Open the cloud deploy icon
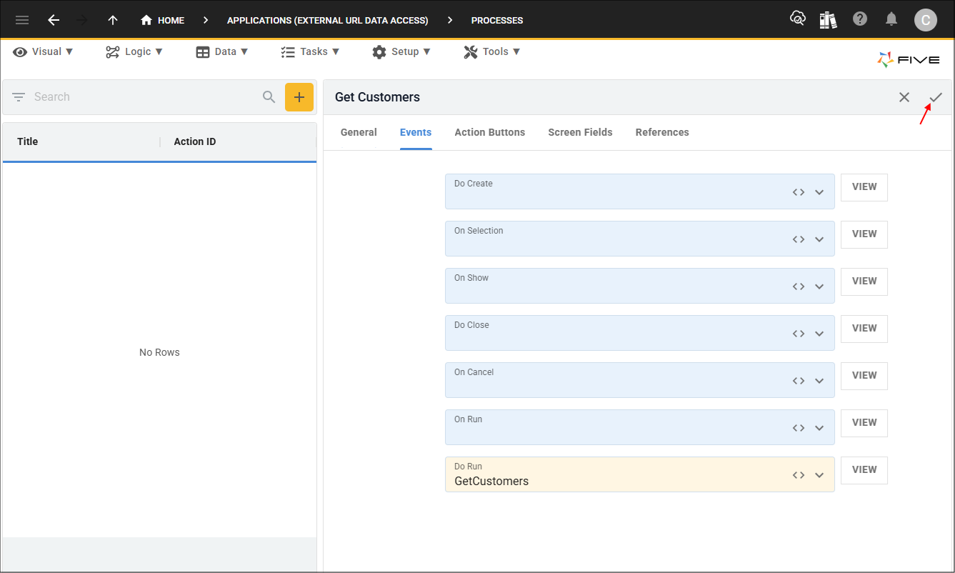955x573 pixels. 797,19
